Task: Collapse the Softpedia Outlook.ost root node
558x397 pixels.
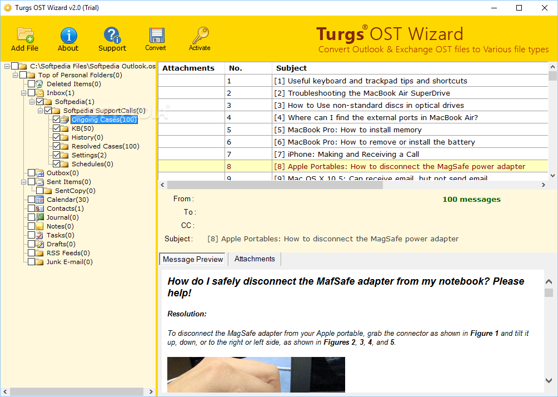Action: click(x=7, y=66)
